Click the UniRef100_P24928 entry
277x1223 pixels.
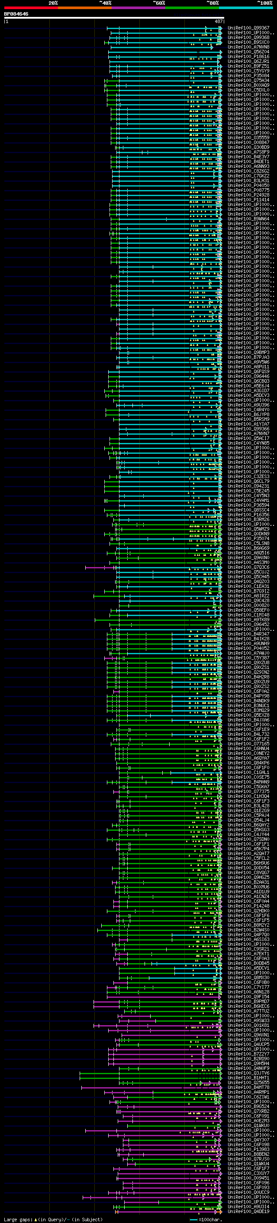(248, 195)
